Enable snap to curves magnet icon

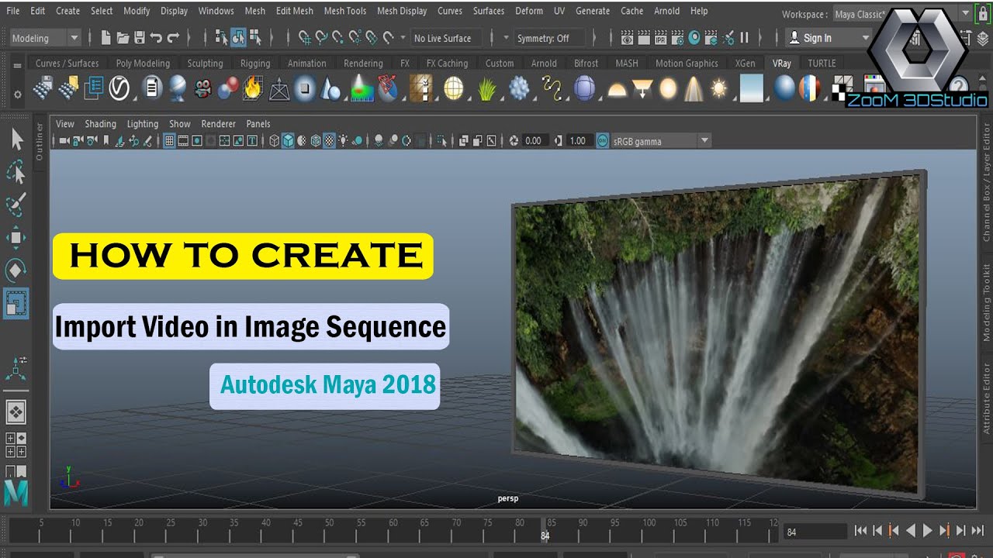point(321,37)
